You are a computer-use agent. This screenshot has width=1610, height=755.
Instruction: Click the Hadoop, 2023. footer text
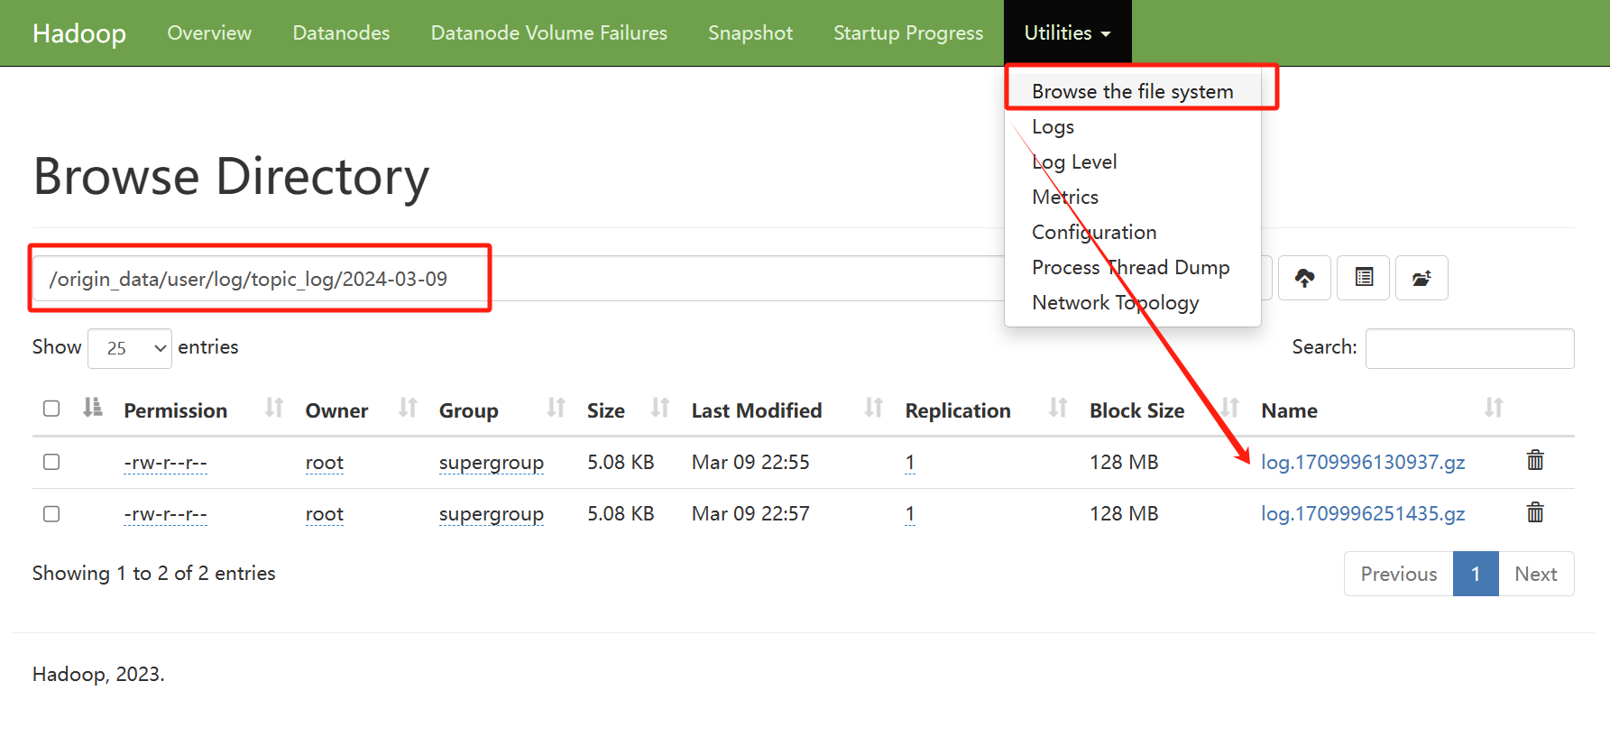click(x=98, y=675)
